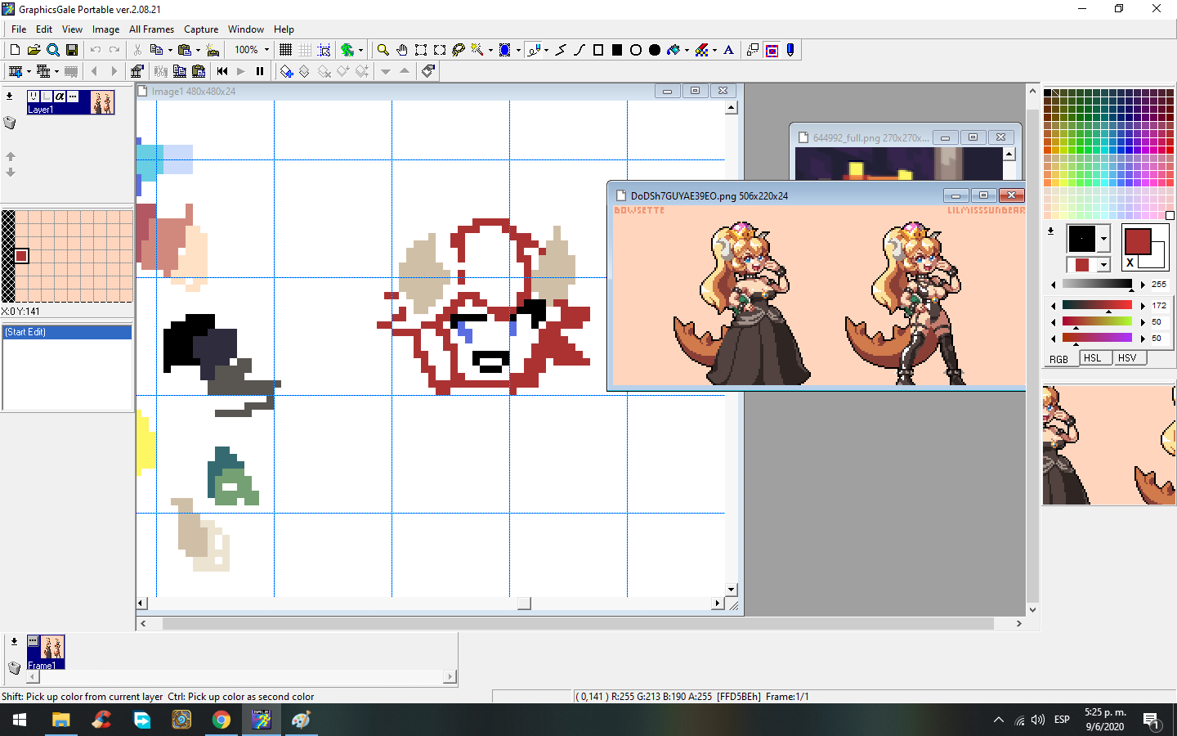Select the Frame1 thumbnail in frame strip
The height and width of the screenshot is (736, 1177).
tap(46, 652)
